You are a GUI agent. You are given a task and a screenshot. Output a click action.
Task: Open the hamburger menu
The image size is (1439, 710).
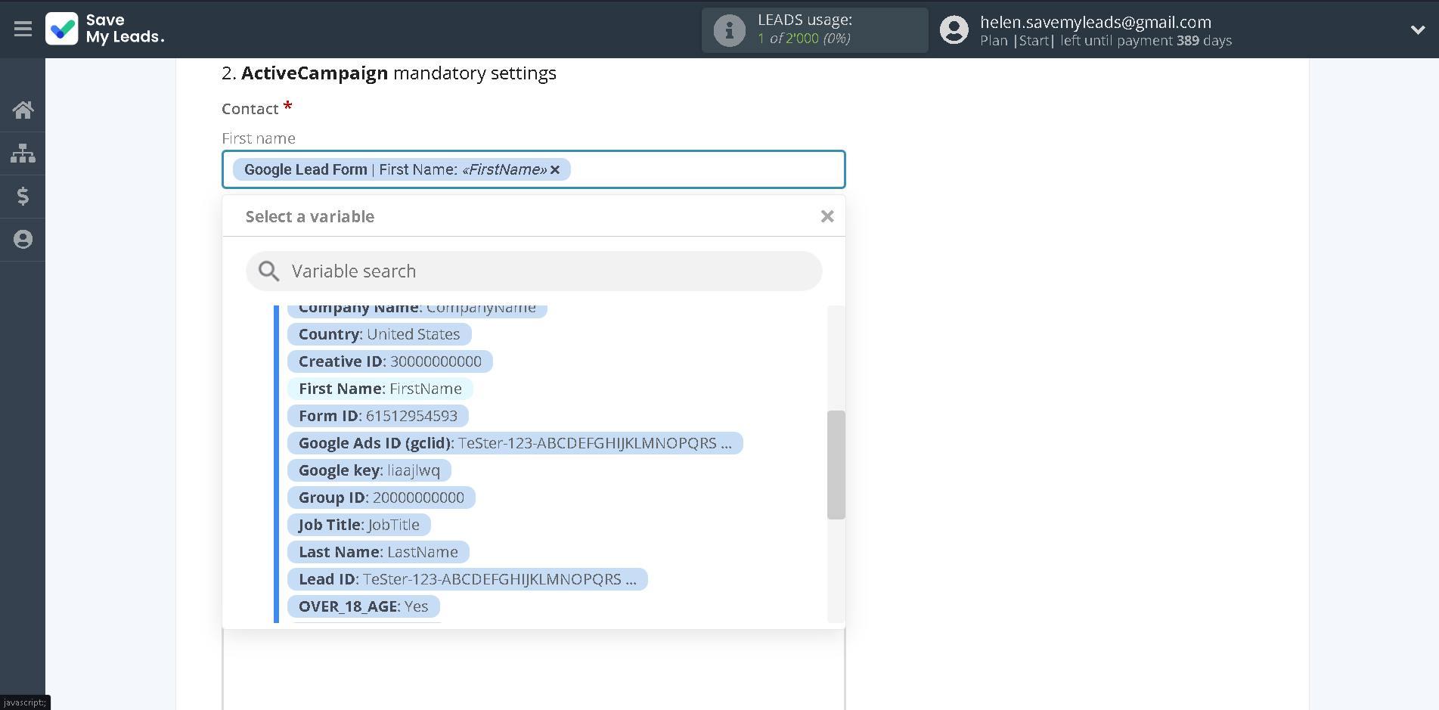[x=23, y=29]
